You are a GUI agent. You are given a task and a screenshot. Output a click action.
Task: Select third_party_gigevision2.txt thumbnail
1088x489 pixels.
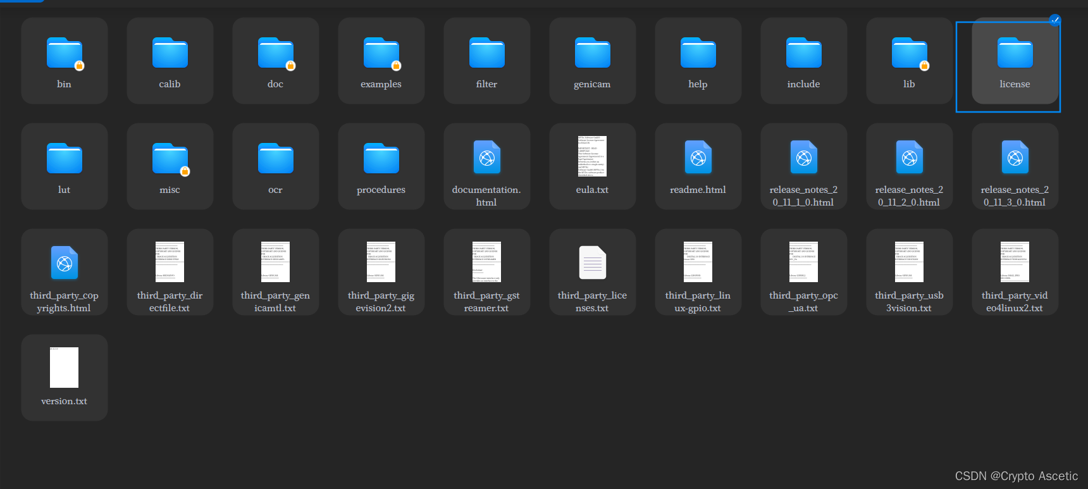coord(381,262)
